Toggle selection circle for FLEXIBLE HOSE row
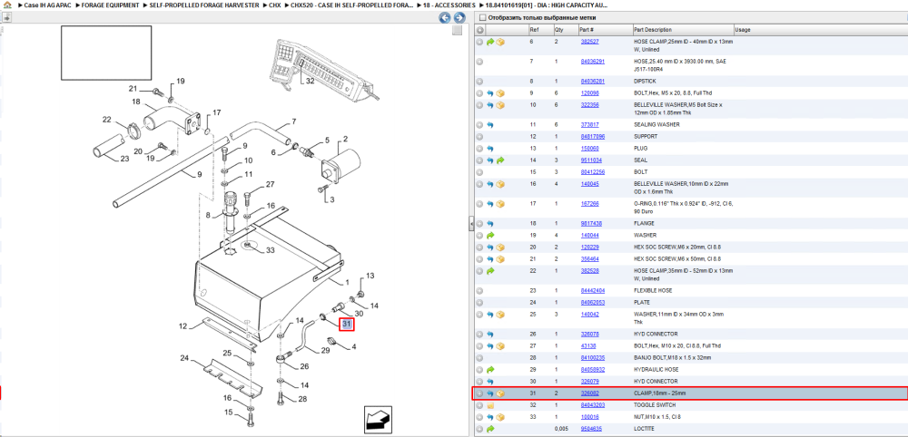This screenshot has height=437, width=908. pos(480,291)
